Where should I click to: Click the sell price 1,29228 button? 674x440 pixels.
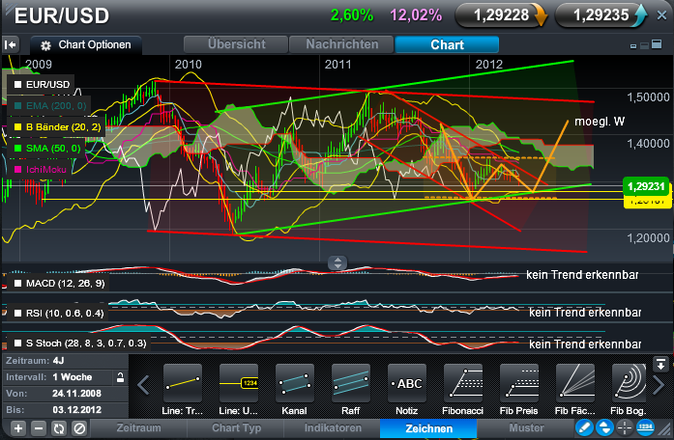pyautogui.click(x=501, y=15)
